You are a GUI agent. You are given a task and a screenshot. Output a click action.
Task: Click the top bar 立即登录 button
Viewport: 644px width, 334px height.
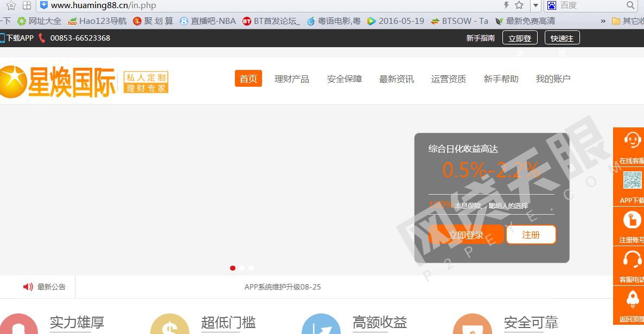click(x=520, y=38)
